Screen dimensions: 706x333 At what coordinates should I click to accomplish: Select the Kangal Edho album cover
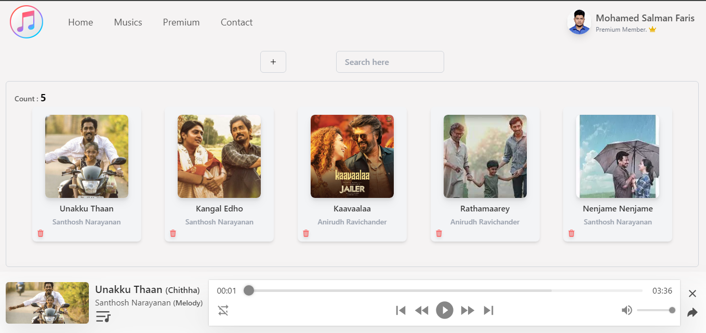pyautogui.click(x=219, y=156)
